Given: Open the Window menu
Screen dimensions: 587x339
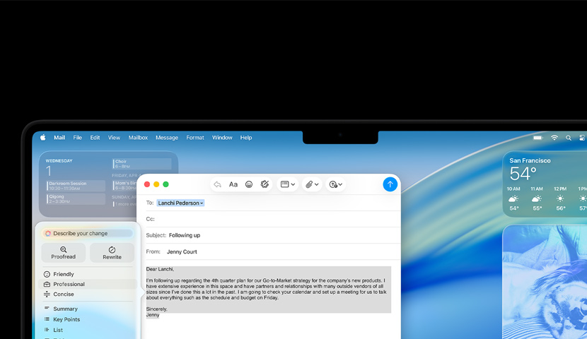Looking at the screenshot, I should (222, 138).
